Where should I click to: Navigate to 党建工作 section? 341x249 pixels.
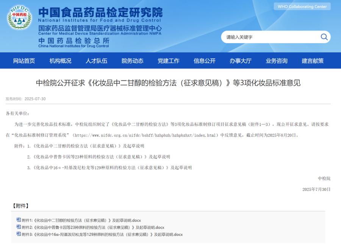169,61
